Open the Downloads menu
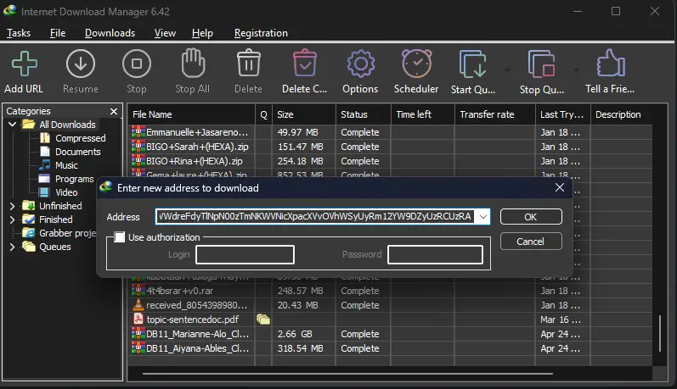Viewport: 677px width, 389px height. click(x=110, y=33)
